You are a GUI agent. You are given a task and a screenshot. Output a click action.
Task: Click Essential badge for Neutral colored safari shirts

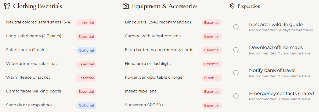tap(86, 23)
